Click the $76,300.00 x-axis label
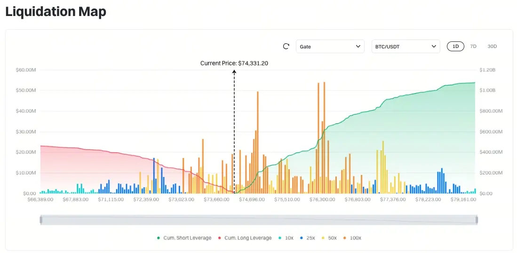517x253 pixels. click(x=322, y=200)
